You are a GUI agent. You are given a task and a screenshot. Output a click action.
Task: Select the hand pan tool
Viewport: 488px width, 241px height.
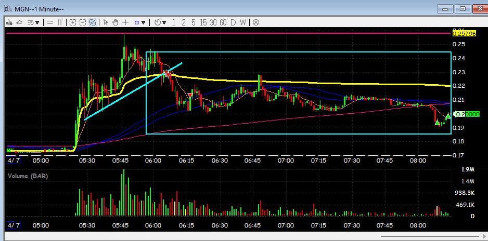115,22
